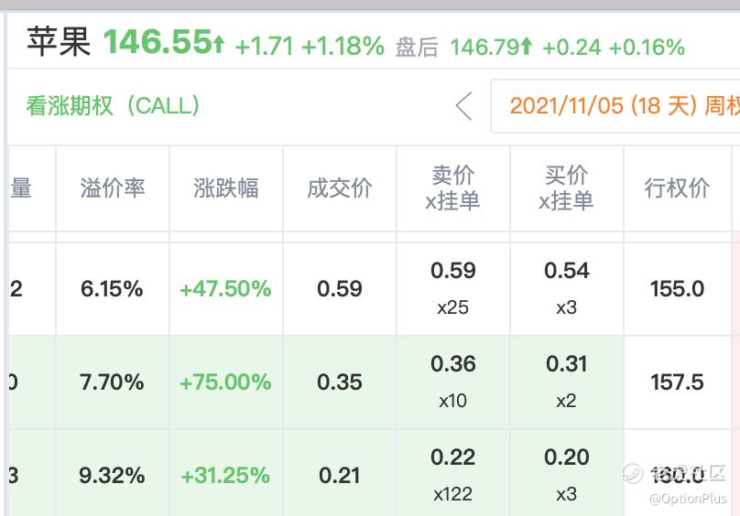Select the 6.15% premium rate cell
This screenshot has width=740, height=516.
coord(112,289)
